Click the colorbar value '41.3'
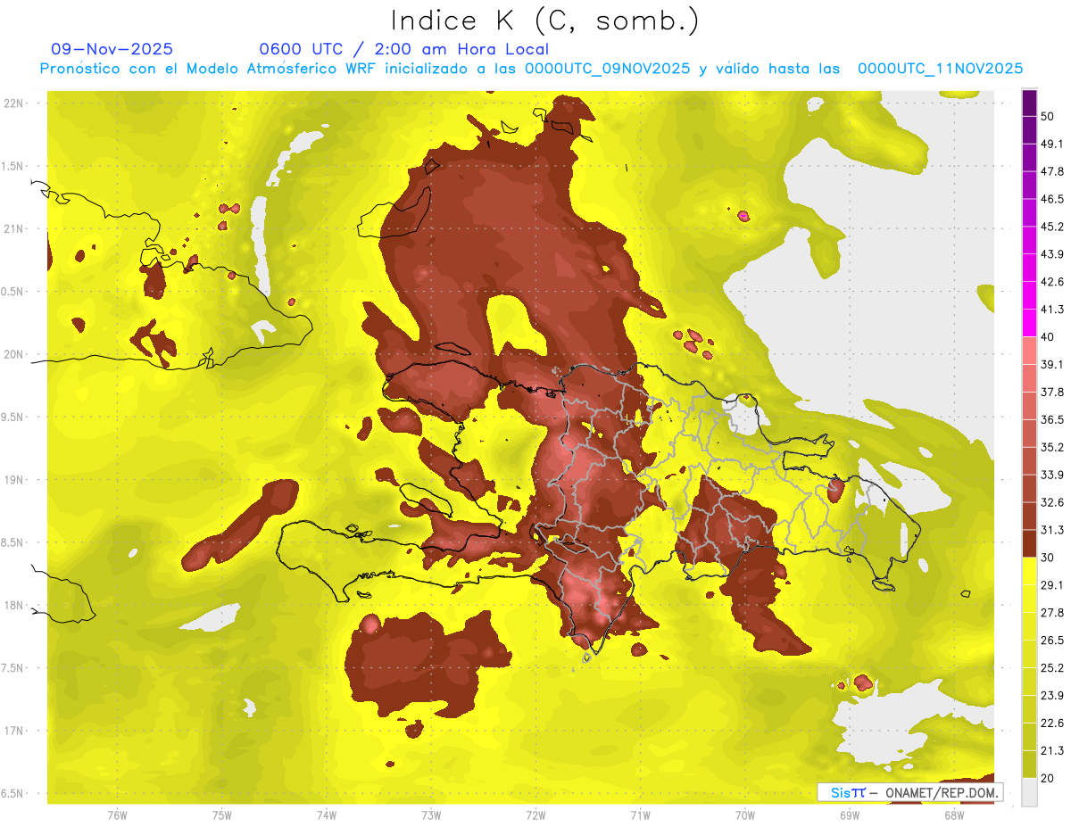The width and height of the screenshot is (1071, 827). pyautogui.click(x=1051, y=310)
